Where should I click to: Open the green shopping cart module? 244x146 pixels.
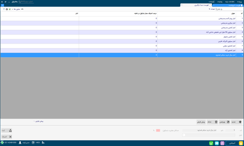[211, 143]
